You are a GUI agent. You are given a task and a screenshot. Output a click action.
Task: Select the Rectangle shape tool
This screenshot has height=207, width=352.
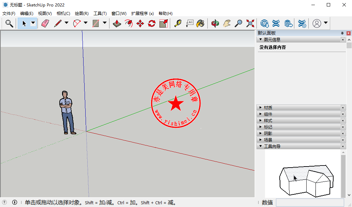click(96, 23)
